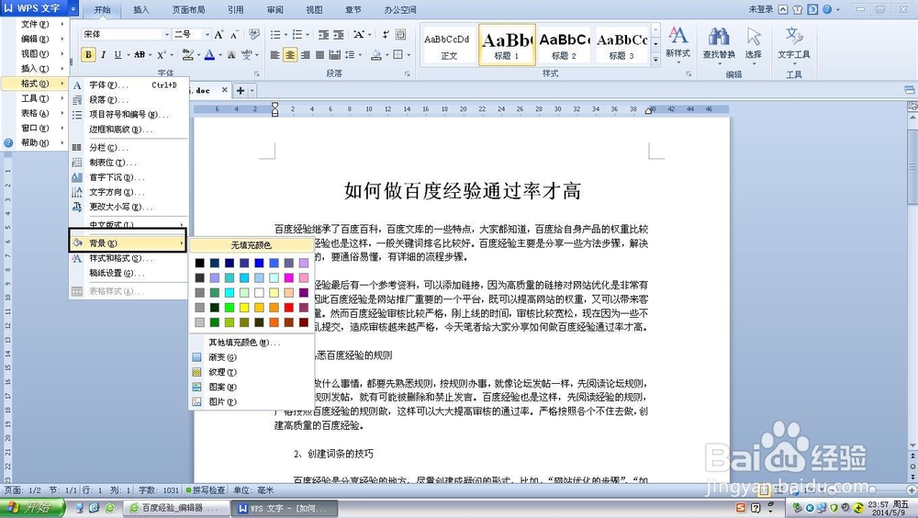Image resolution: width=918 pixels, height=518 pixels.
Task: Toggle Bold formatting
Action: pyautogui.click(x=88, y=54)
